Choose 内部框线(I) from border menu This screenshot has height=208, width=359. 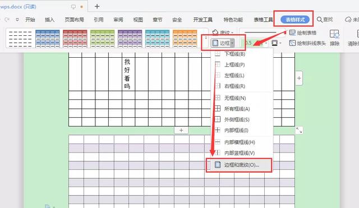click(242, 130)
